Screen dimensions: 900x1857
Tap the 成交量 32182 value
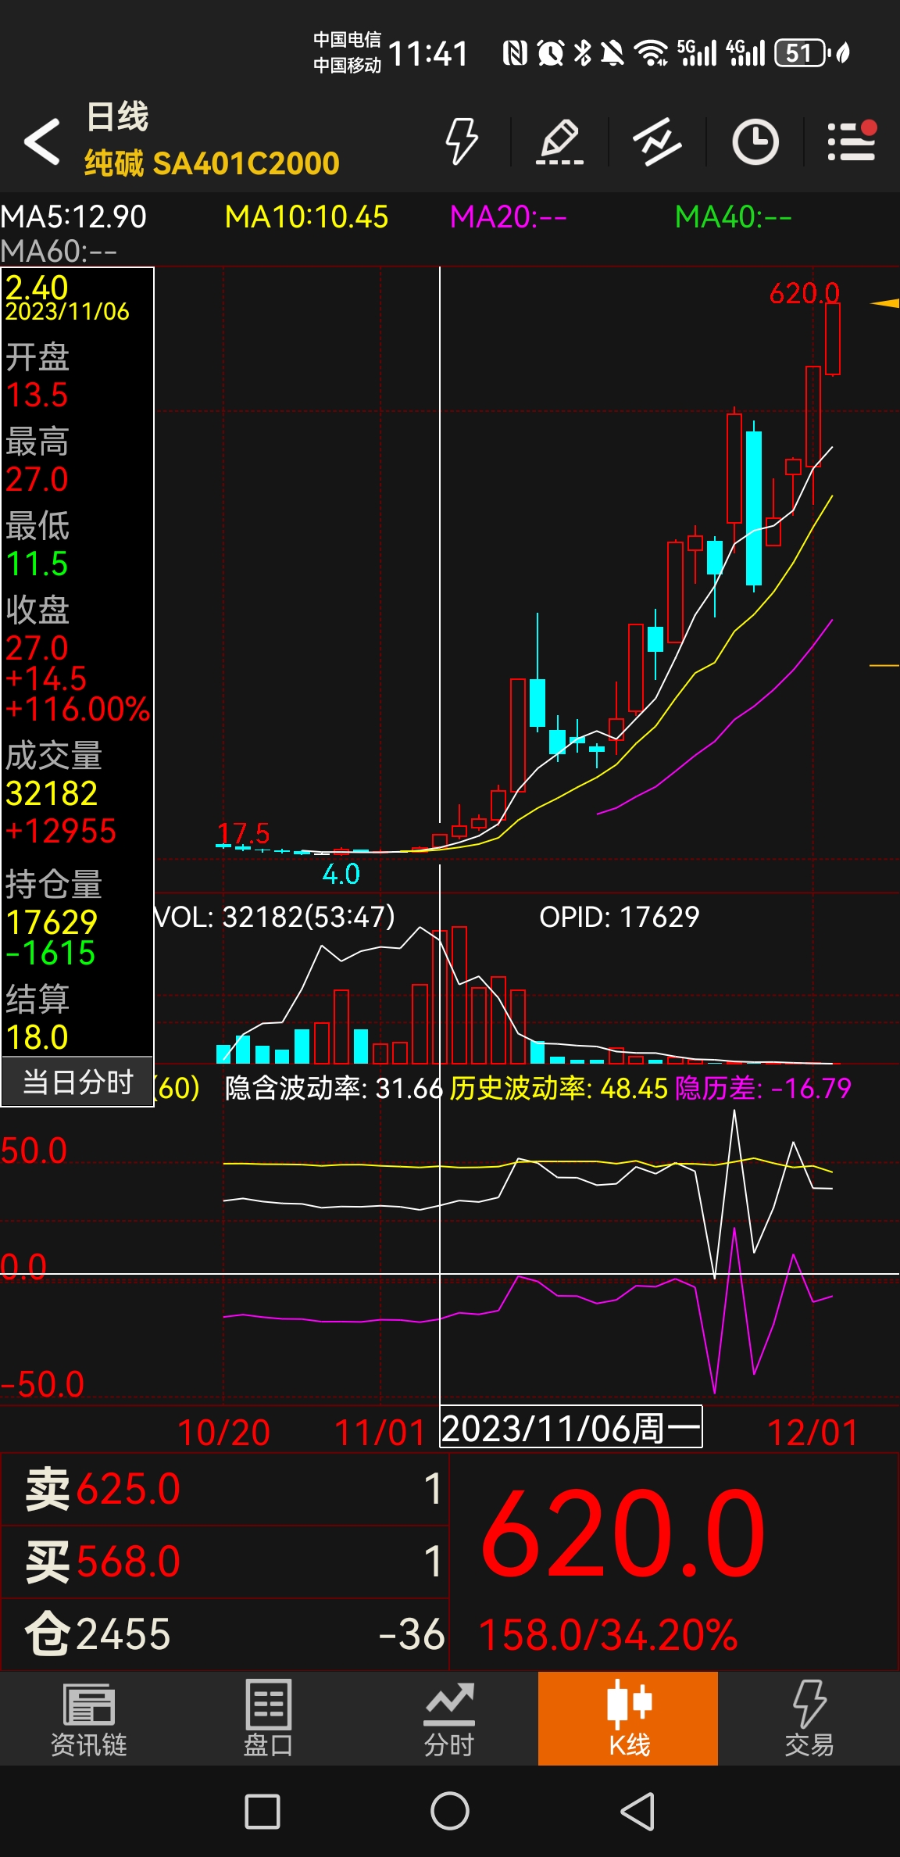coord(52,793)
